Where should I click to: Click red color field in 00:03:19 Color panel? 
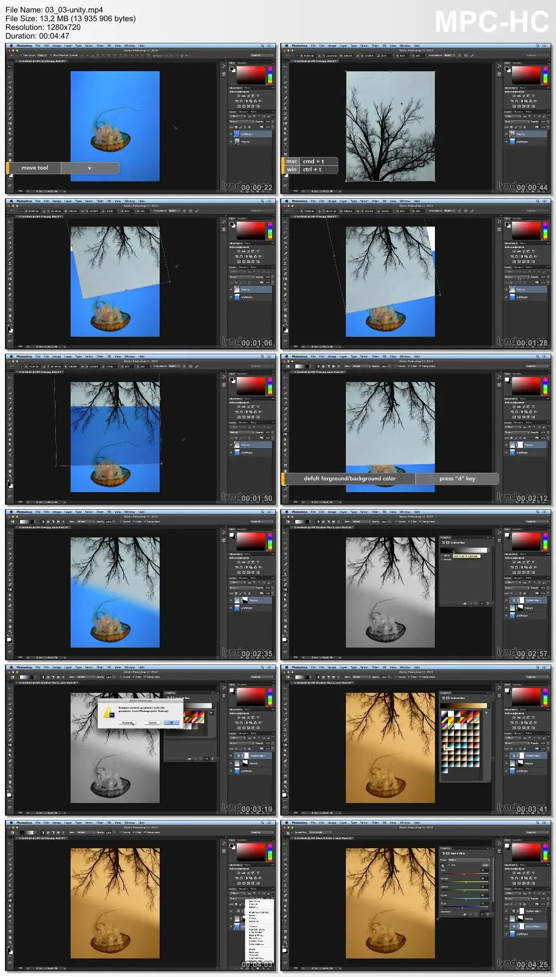tap(251, 697)
